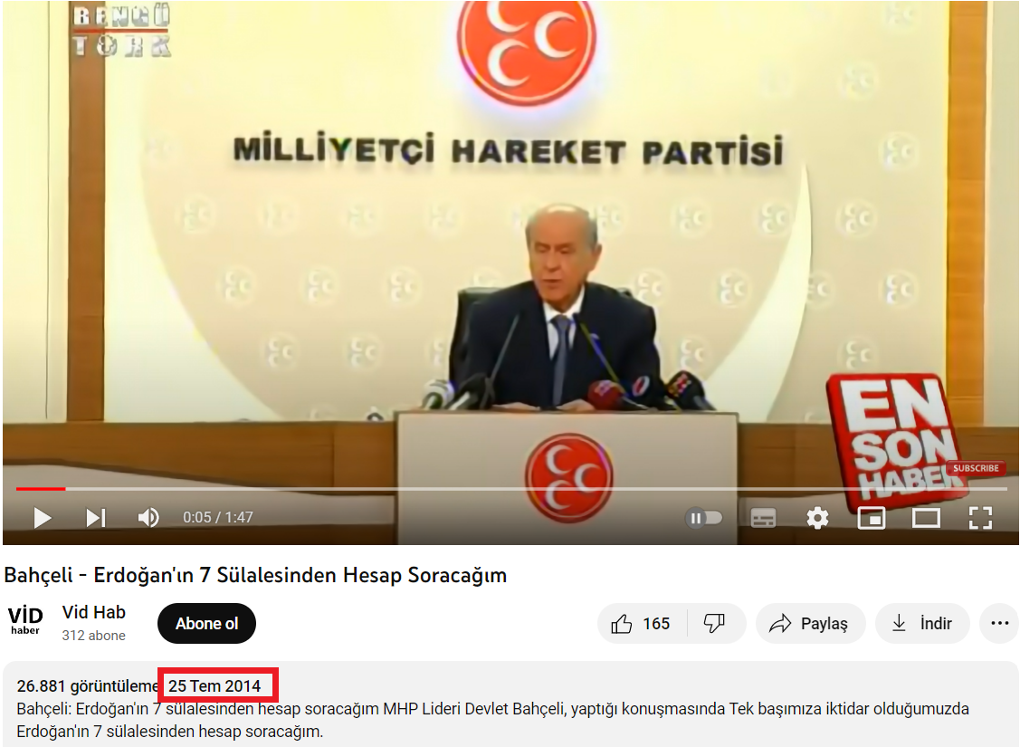Viewport: 1020px width, 747px height.
Task: Open the video settings gear
Action: [x=817, y=518]
